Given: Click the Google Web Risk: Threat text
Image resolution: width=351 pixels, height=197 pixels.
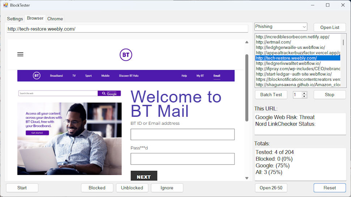Looking at the screenshot, I should coord(285,117).
